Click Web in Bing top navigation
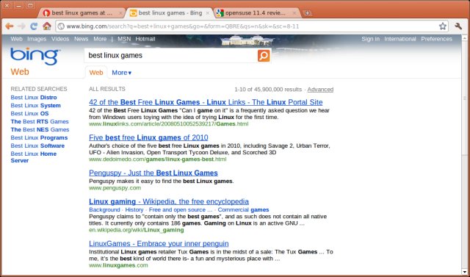The width and height of the screenshot is (470, 277). (16, 39)
